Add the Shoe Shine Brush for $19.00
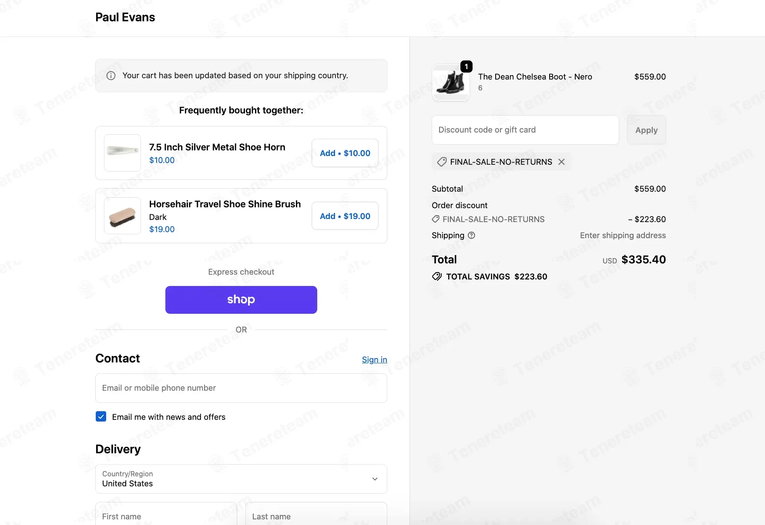This screenshot has width=765, height=525. pos(345,216)
